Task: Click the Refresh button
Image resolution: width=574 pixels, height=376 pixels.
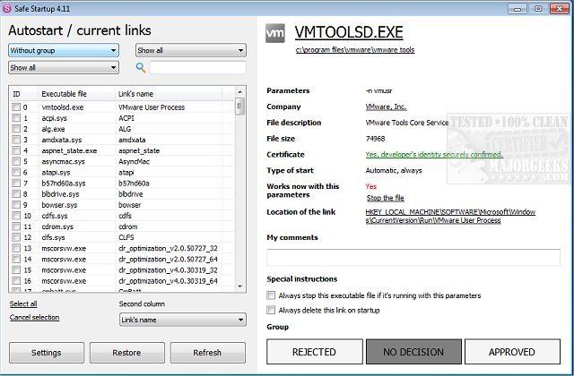Action: (207, 353)
